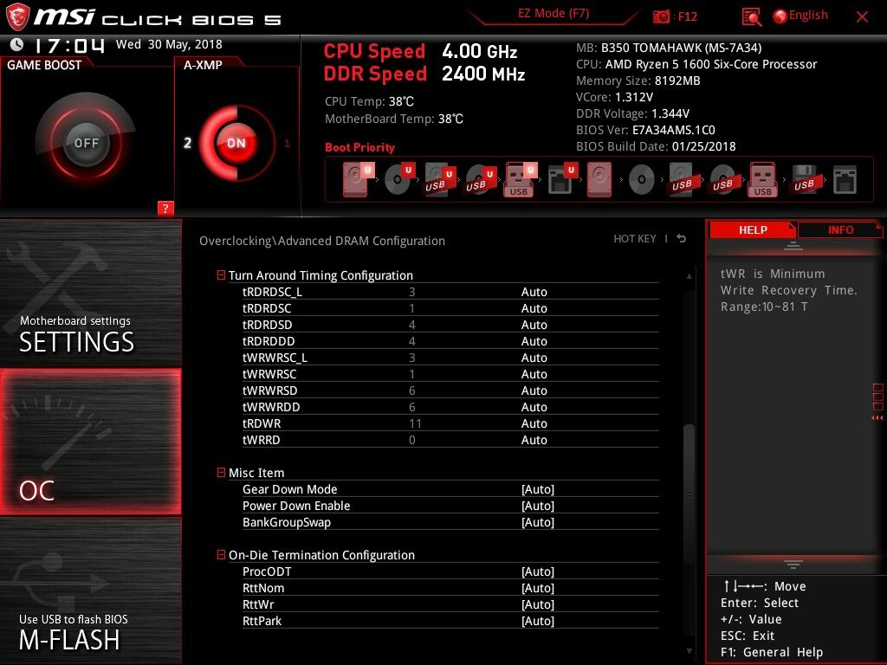887x665 pixels.
Task: Click the clock icon beside the time
Action: [17, 45]
